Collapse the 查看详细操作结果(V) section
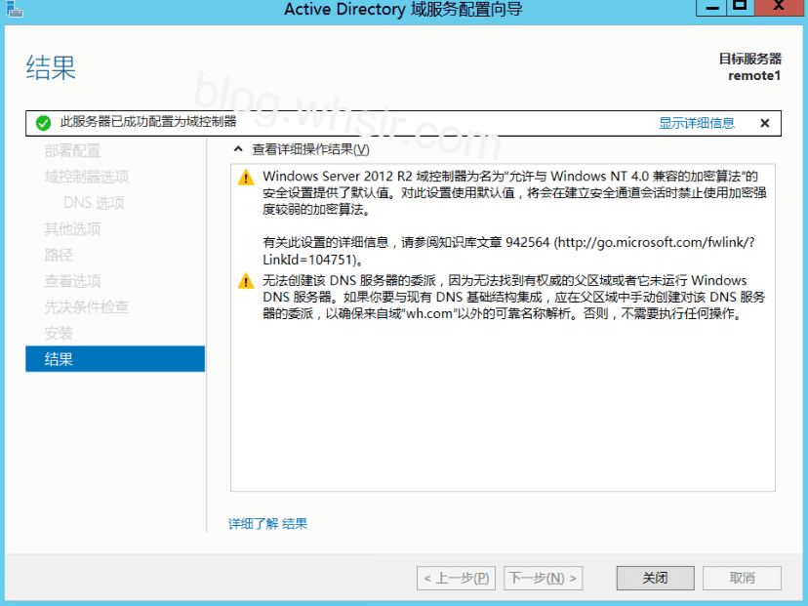Screen dimensions: 808x606 click(238, 149)
